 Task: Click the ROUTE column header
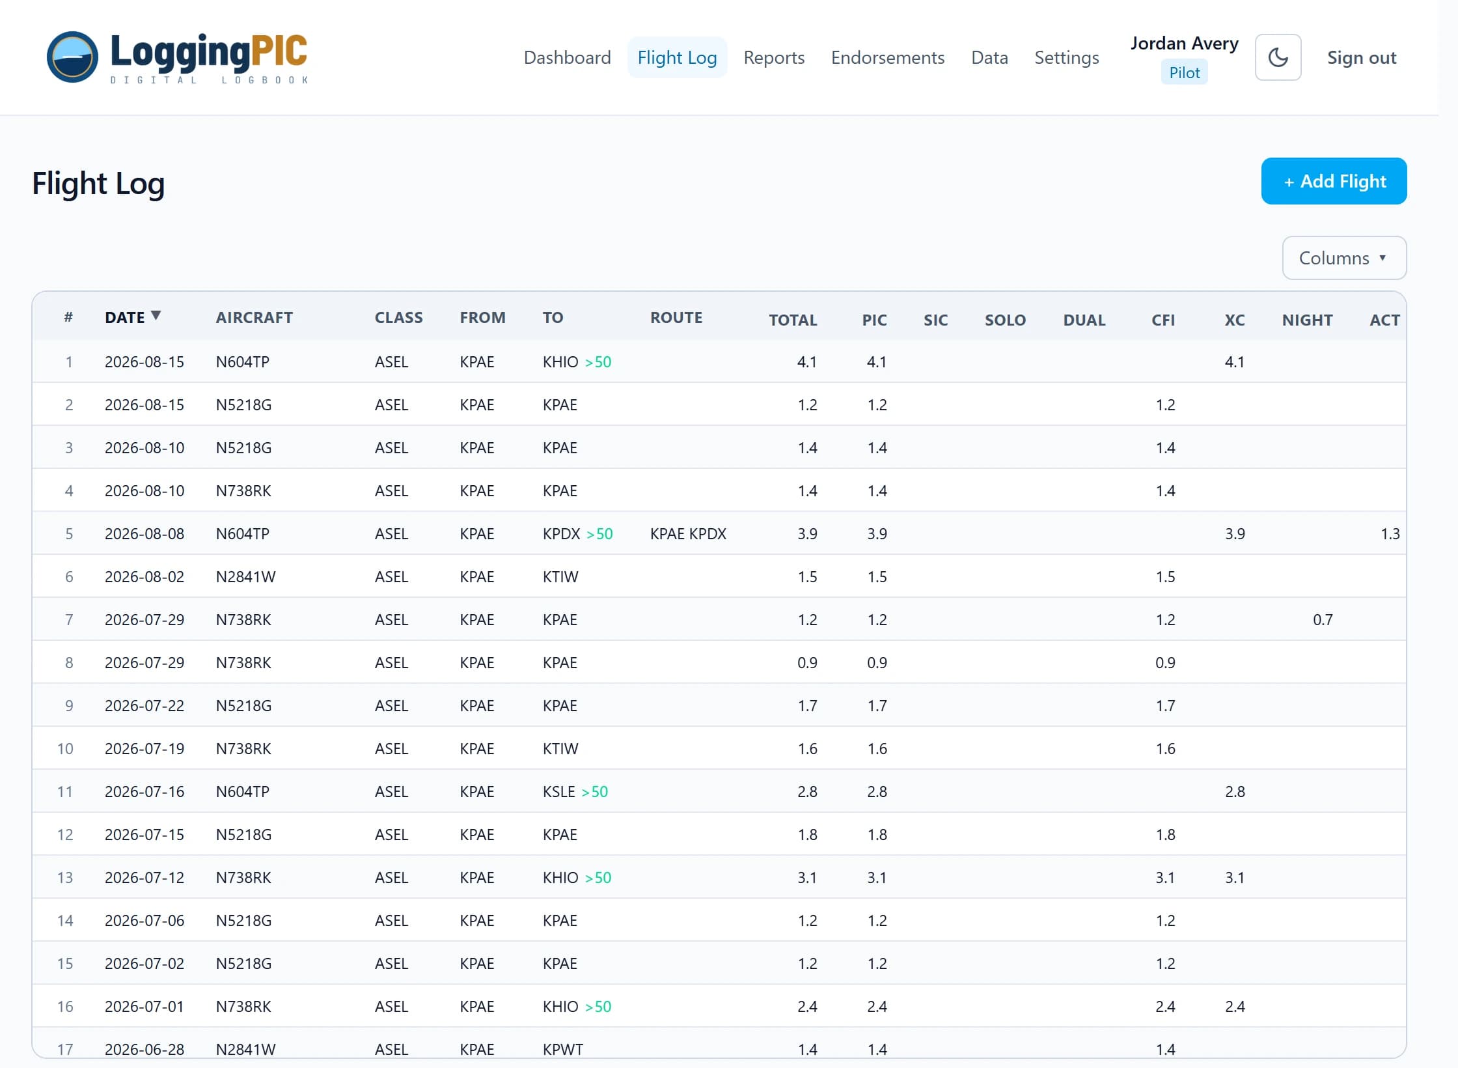point(676,317)
